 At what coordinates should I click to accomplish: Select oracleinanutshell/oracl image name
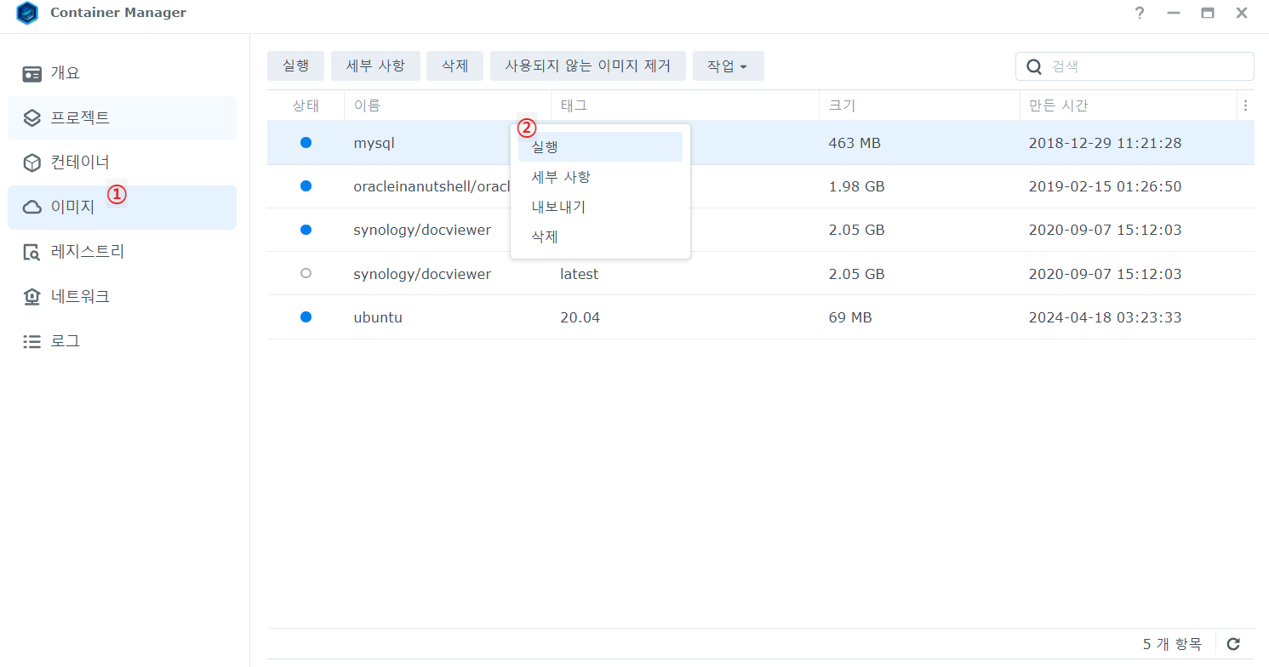click(x=432, y=186)
